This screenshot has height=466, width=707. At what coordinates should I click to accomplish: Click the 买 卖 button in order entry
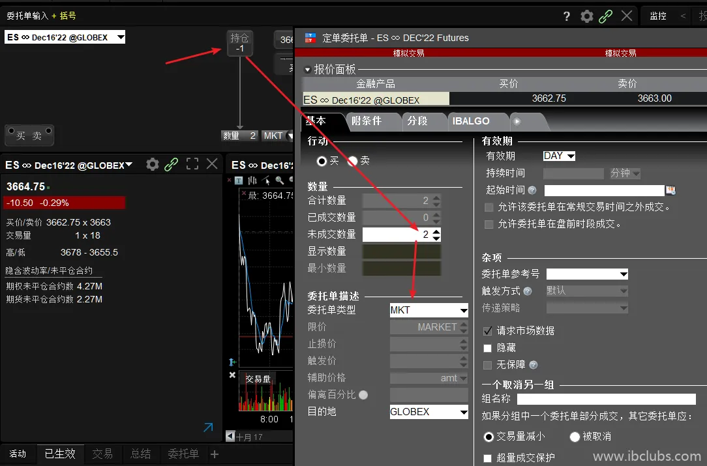click(29, 136)
